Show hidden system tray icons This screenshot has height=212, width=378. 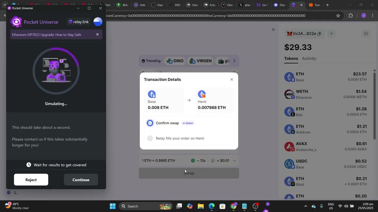[306, 206]
